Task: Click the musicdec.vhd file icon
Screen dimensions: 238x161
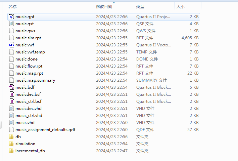Action: pos(11,108)
